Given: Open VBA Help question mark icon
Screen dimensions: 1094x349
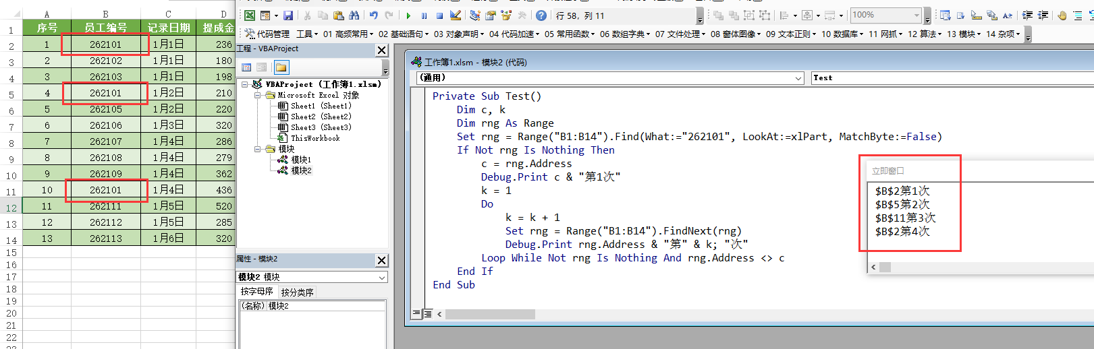Looking at the screenshot, I should coord(541,15).
